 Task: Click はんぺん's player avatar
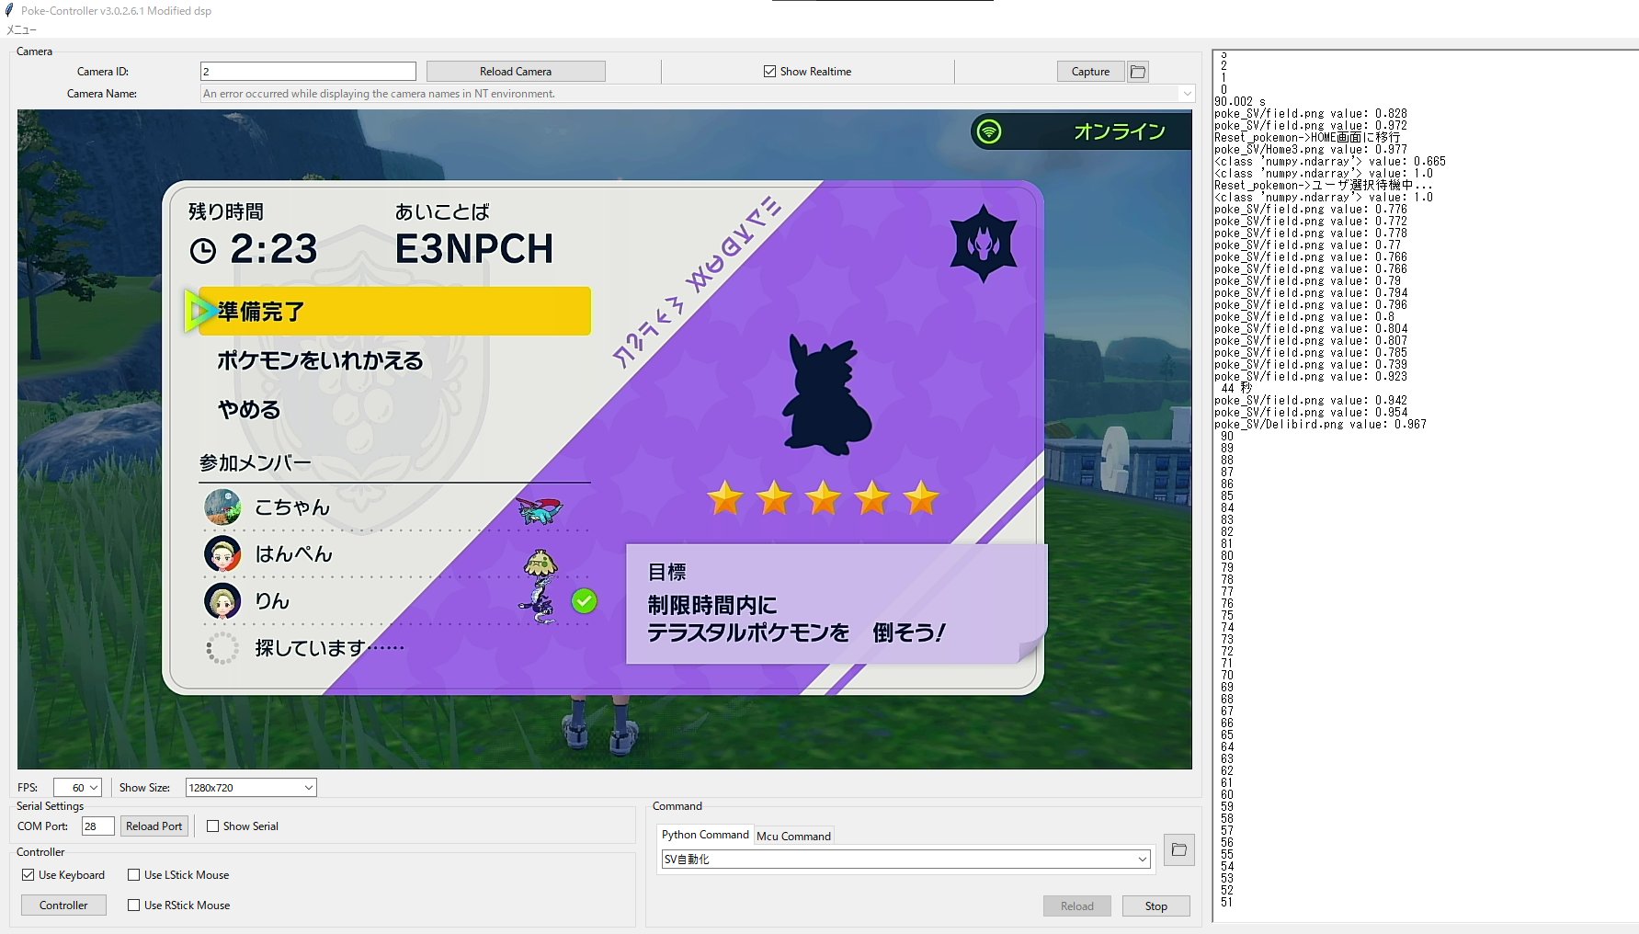tap(222, 554)
